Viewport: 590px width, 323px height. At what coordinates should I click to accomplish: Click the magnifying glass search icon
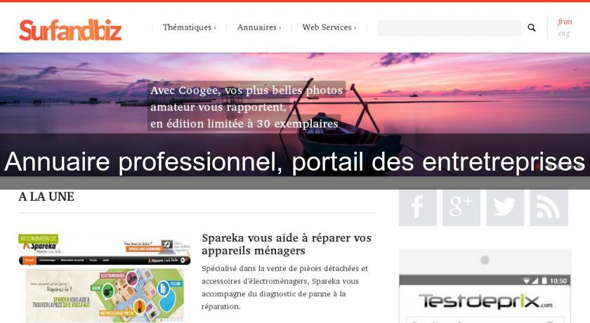point(531,27)
